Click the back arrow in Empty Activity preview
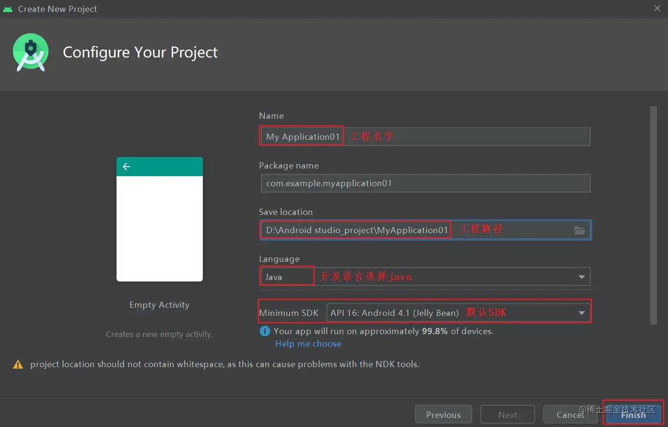Viewport: 668px width, 427px height. [x=127, y=167]
